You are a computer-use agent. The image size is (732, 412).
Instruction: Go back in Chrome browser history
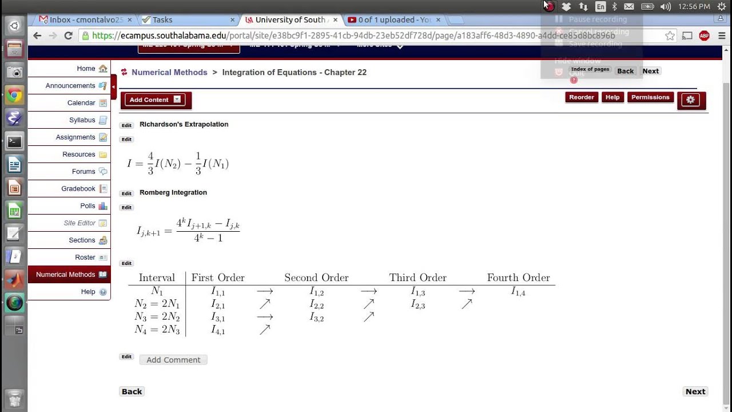(37, 35)
